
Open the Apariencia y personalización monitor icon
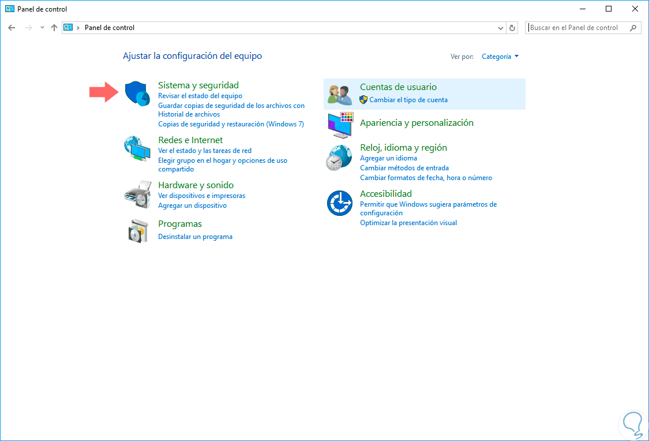(340, 125)
